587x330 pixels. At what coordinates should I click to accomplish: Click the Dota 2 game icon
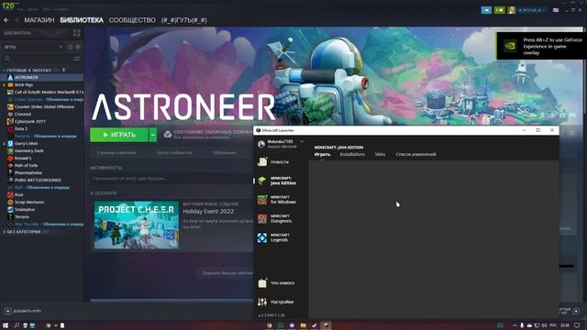click(10, 128)
